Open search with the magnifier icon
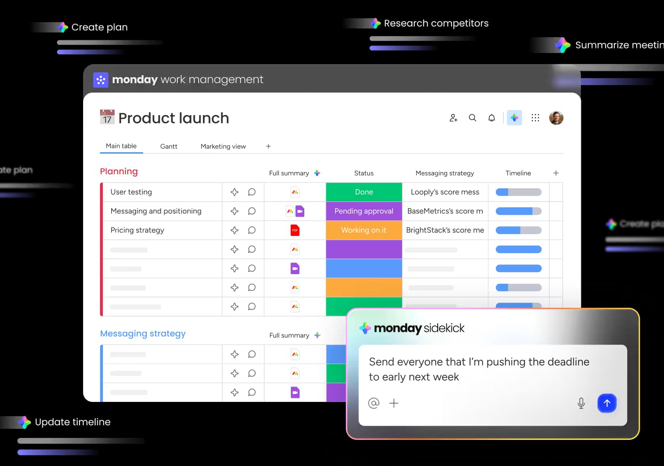The height and width of the screenshot is (466, 664). click(x=472, y=118)
